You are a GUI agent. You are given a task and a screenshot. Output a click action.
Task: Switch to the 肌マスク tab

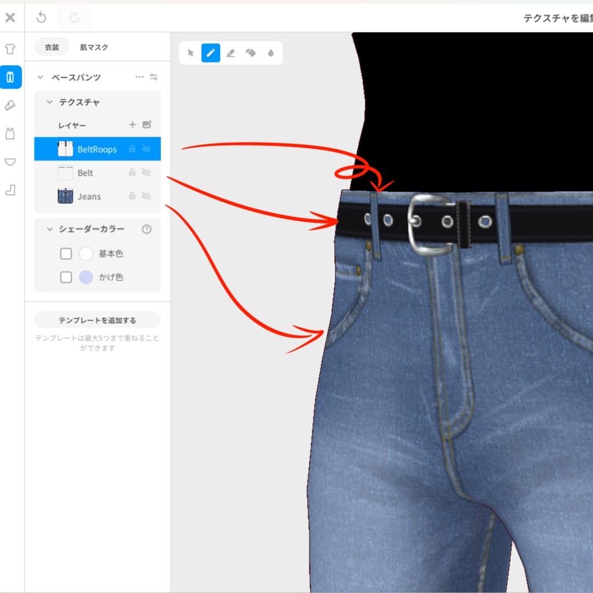[94, 47]
